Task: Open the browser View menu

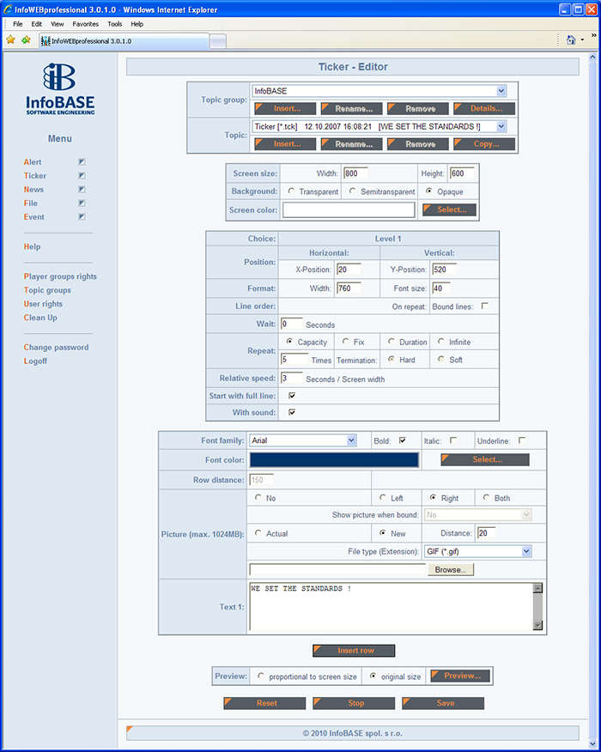Action: (57, 24)
